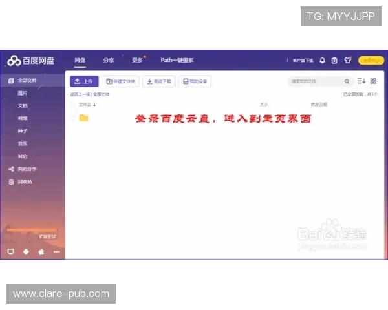Select 视频 category in sidebar
388x310 pixels.
pos(22,118)
